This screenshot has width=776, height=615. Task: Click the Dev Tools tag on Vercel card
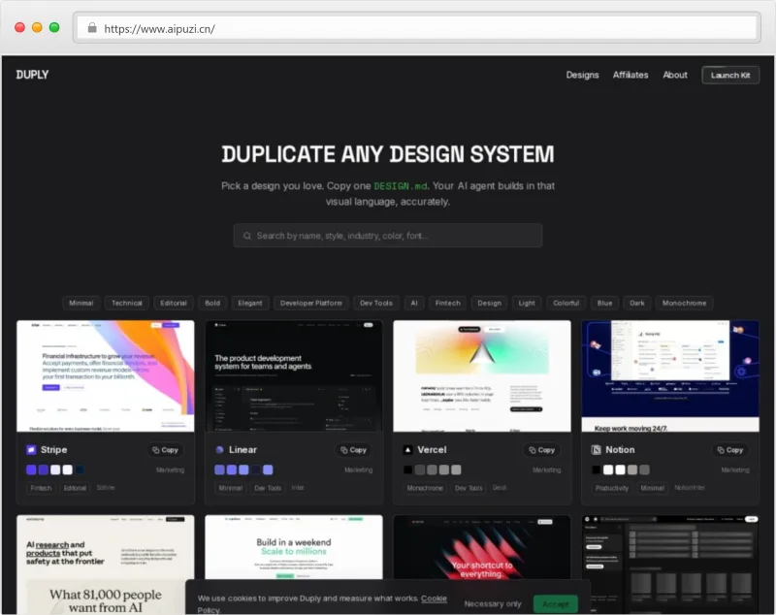[469, 488]
